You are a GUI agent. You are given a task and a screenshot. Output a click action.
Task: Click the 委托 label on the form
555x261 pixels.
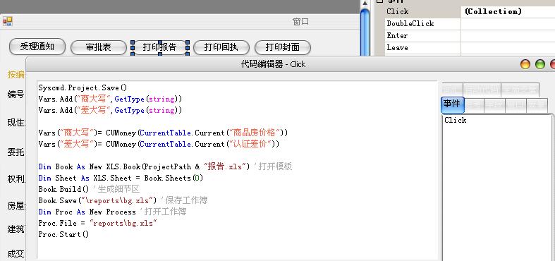[16, 152]
